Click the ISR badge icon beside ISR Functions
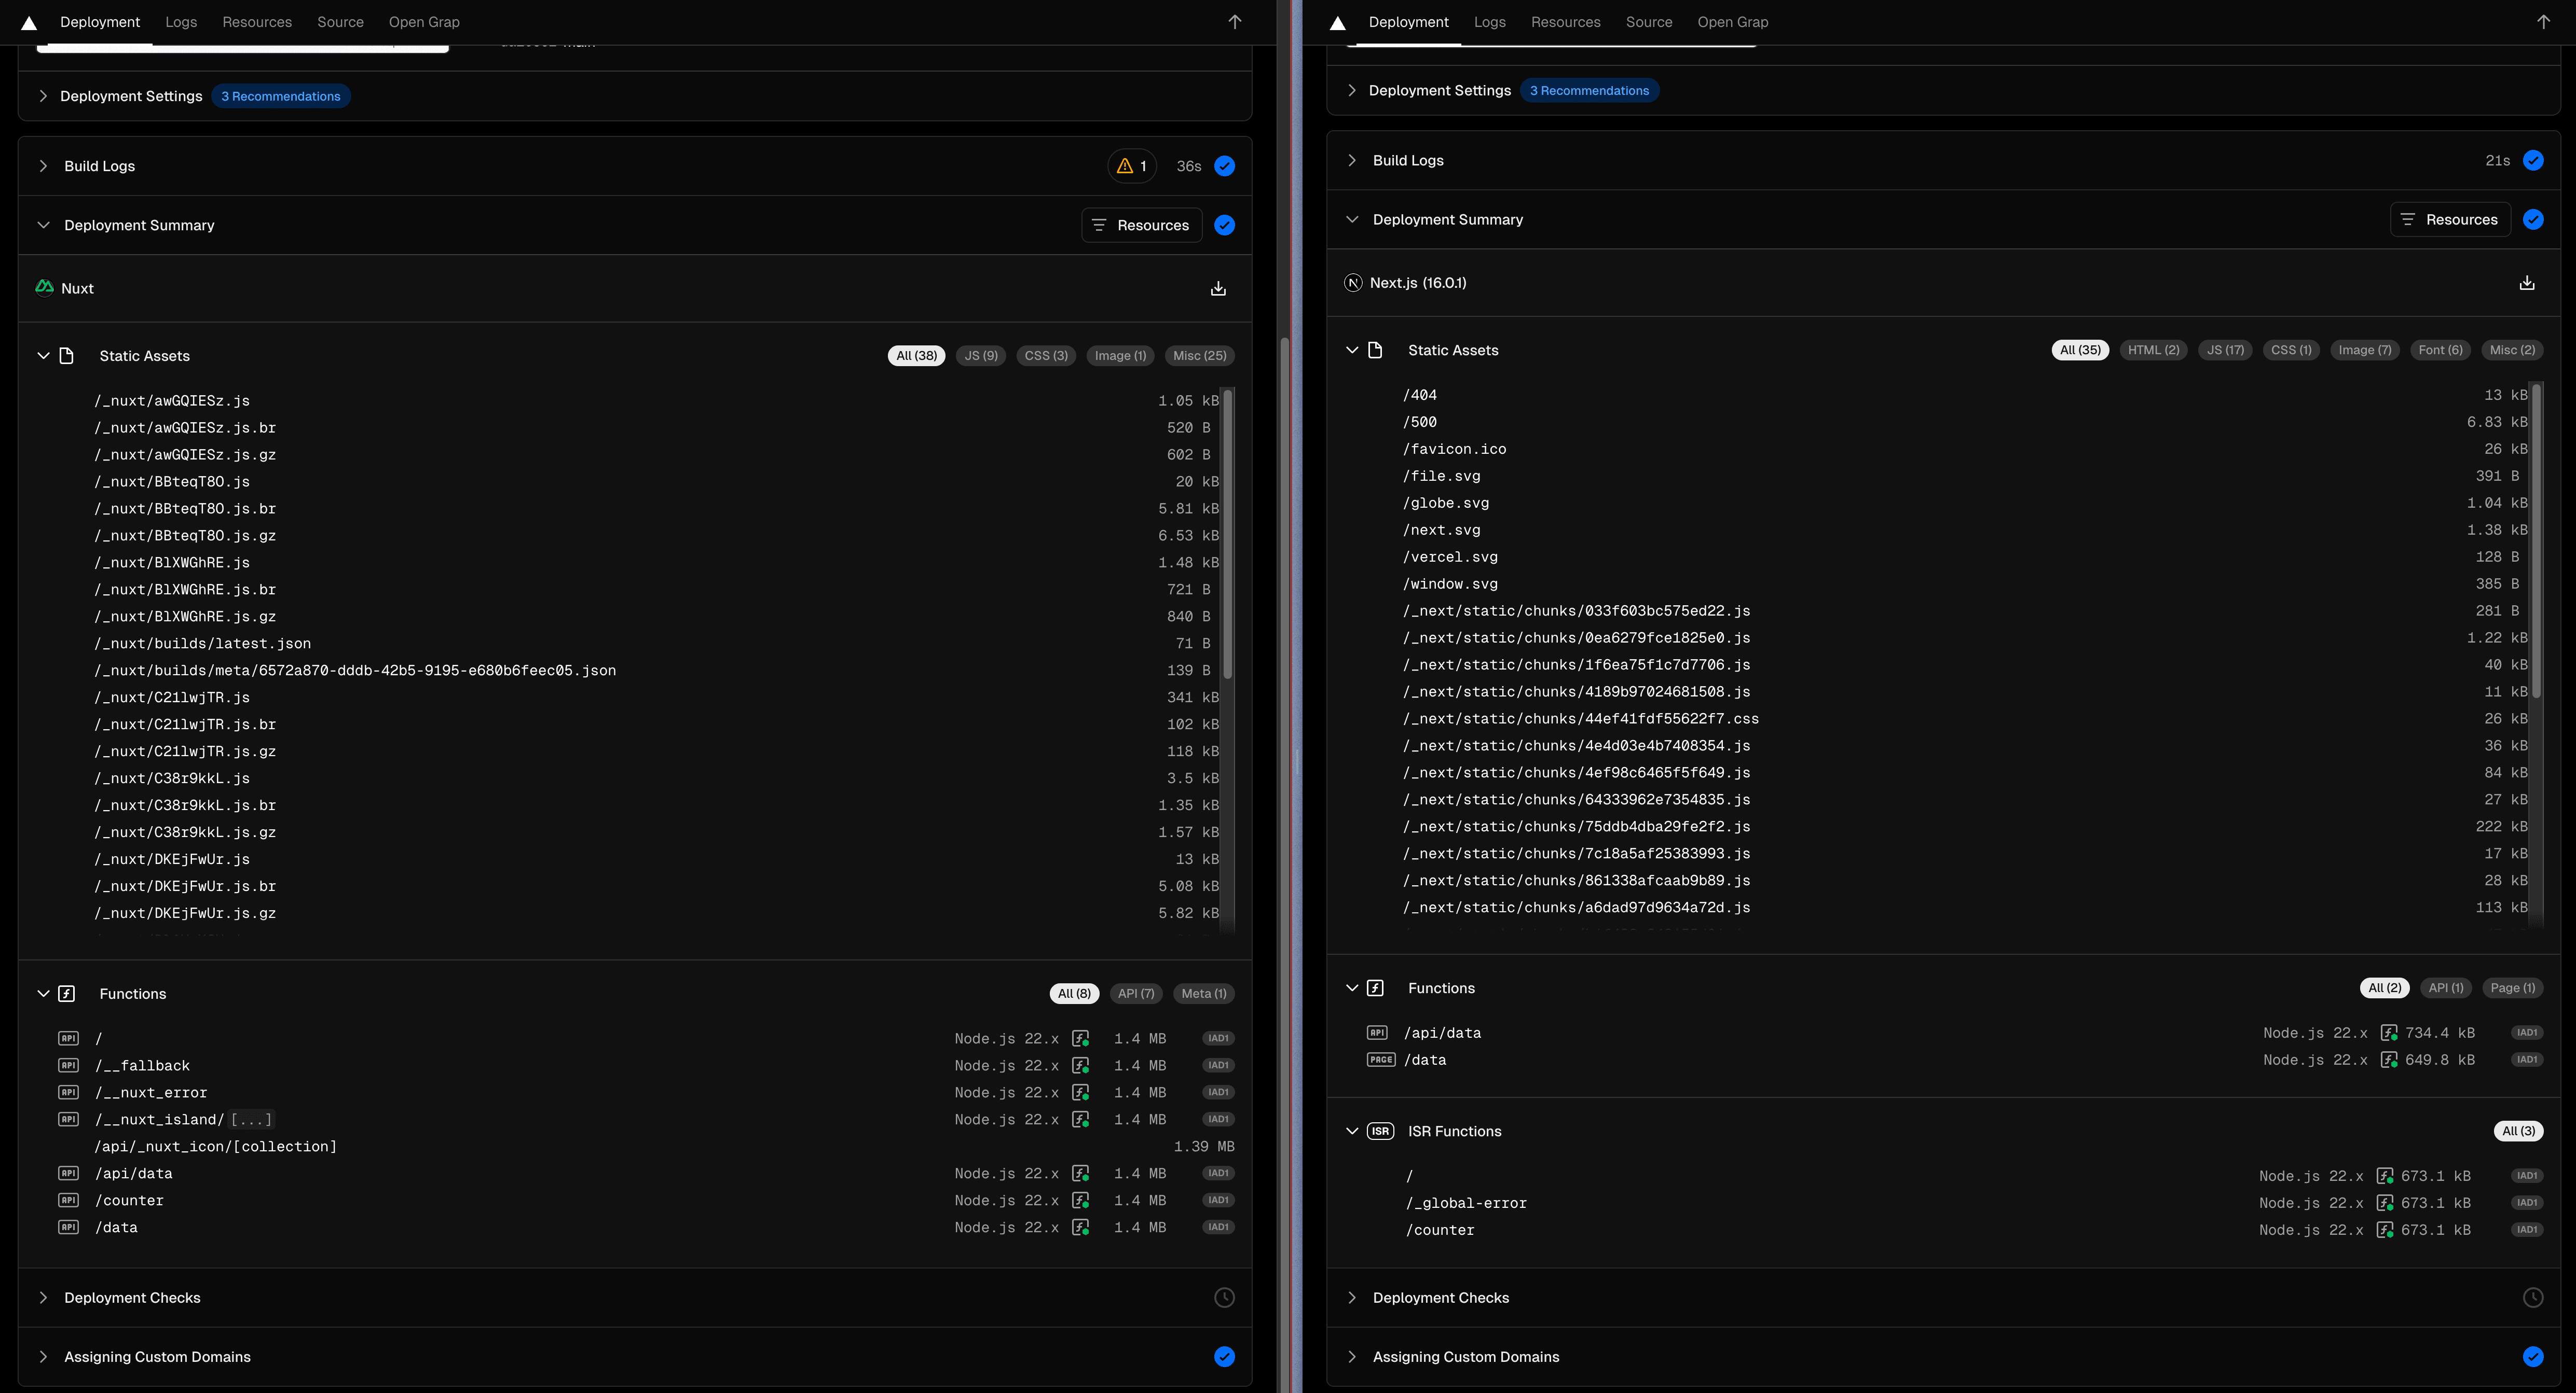The image size is (2576, 1393). (1380, 1131)
